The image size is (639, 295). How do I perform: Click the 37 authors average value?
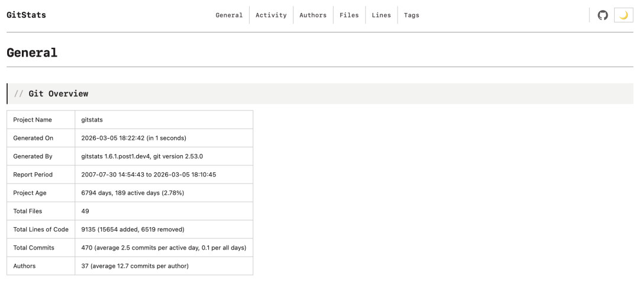pyautogui.click(x=135, y=266)
